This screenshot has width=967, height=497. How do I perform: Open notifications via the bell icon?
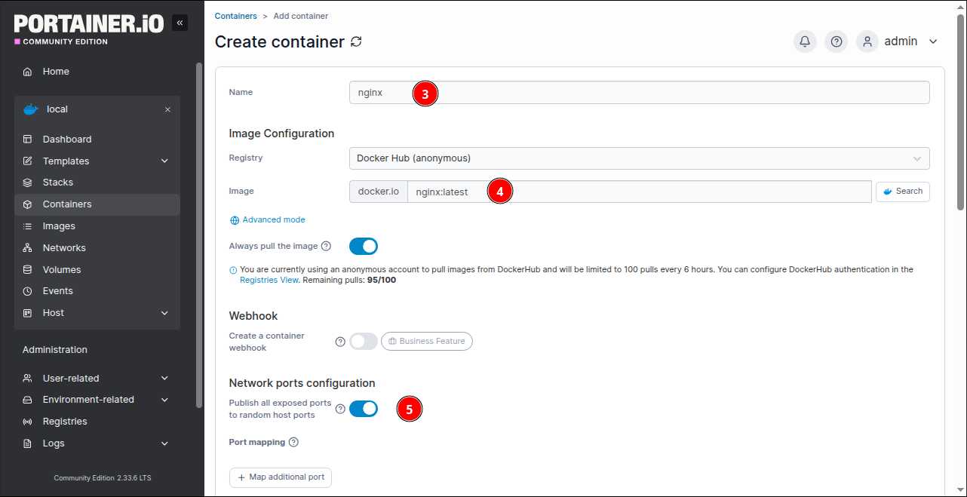[805, 41]
